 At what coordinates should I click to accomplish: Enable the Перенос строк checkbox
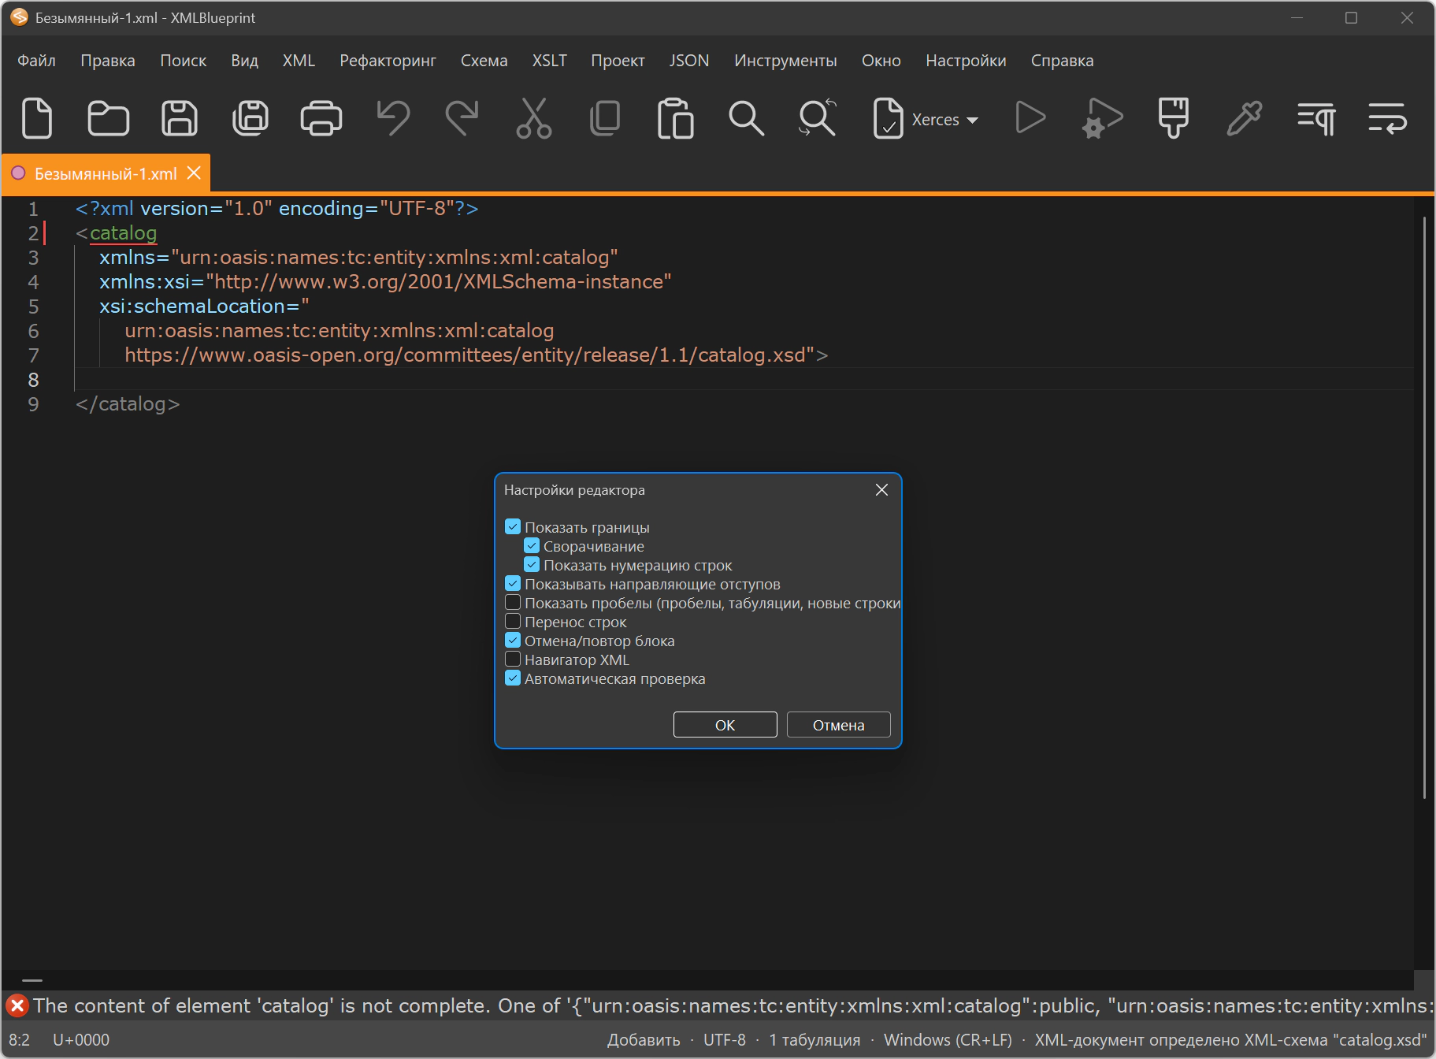click(x=513, y=622)
